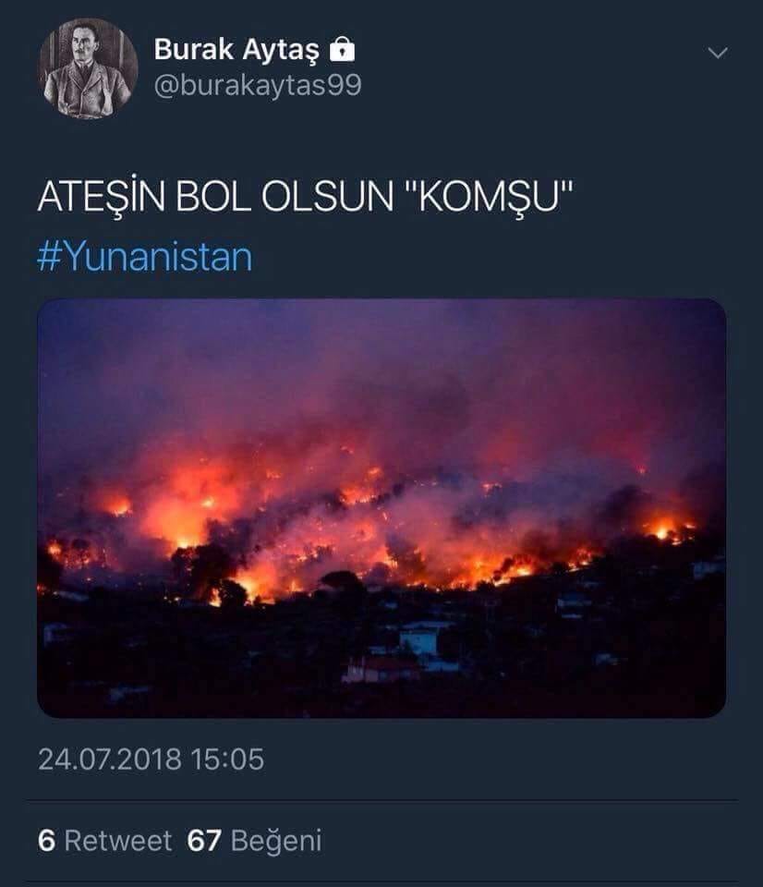
Task: Click the retweet count number 6
Action: pyautogui.click(x=46, y=841)
